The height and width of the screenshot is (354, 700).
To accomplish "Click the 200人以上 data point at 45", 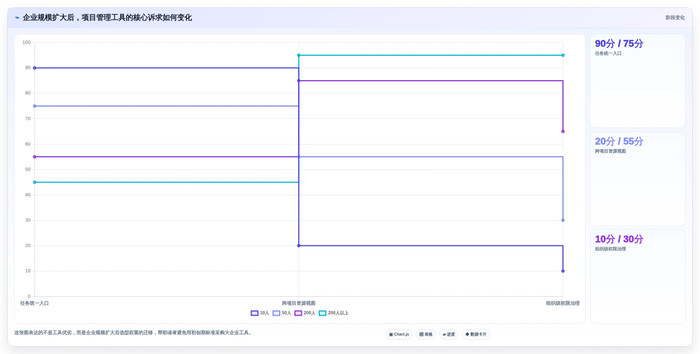I will tap(35, 182).
